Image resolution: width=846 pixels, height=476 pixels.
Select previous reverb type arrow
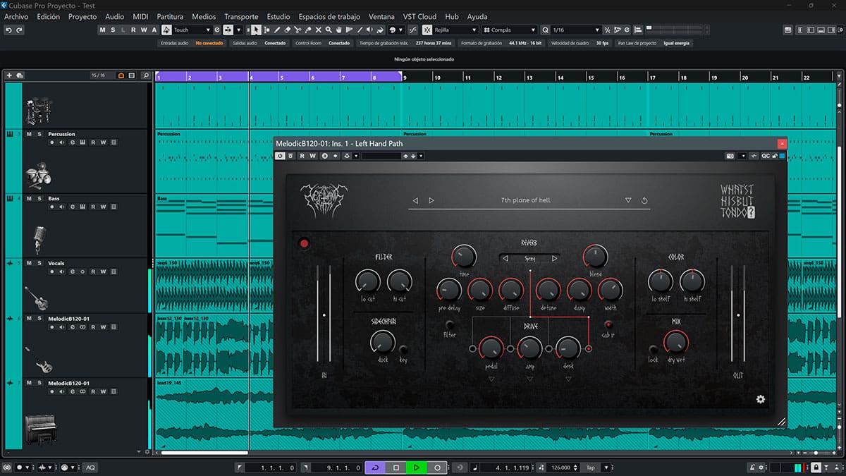pyautogui.click(x=505, y=259)
